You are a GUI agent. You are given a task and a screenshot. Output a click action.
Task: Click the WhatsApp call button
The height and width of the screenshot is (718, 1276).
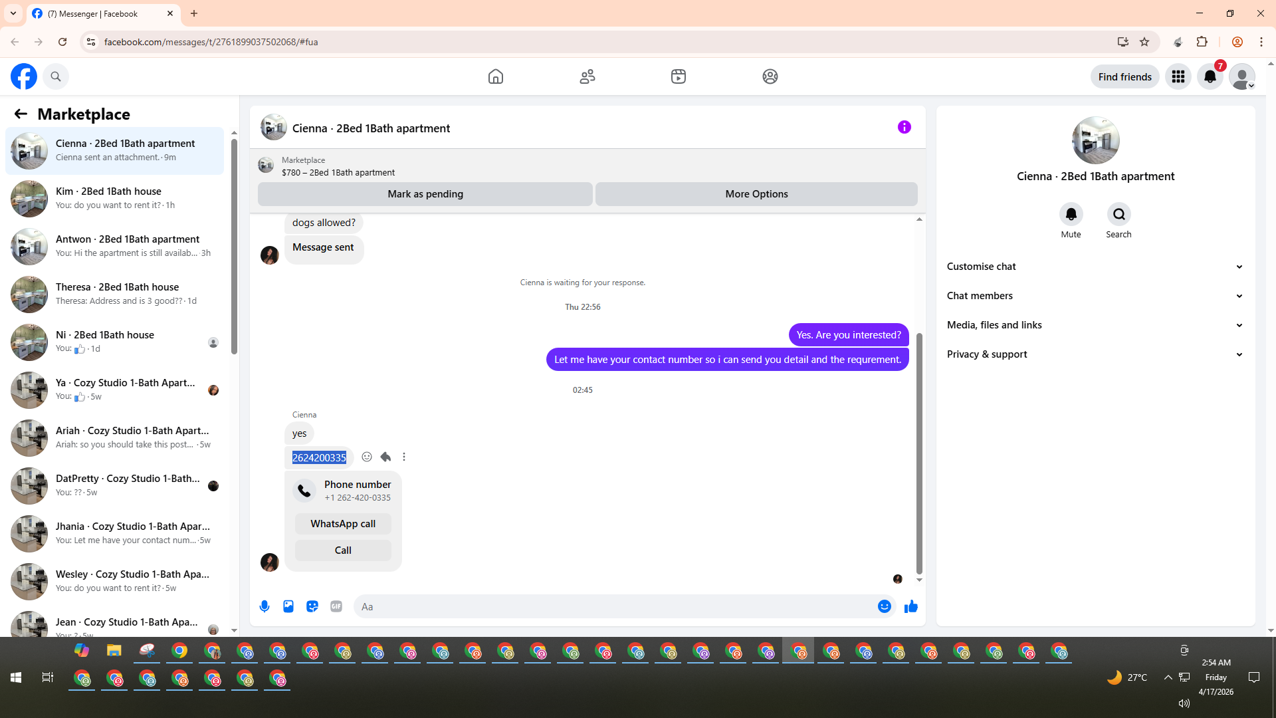click(343, 524)
